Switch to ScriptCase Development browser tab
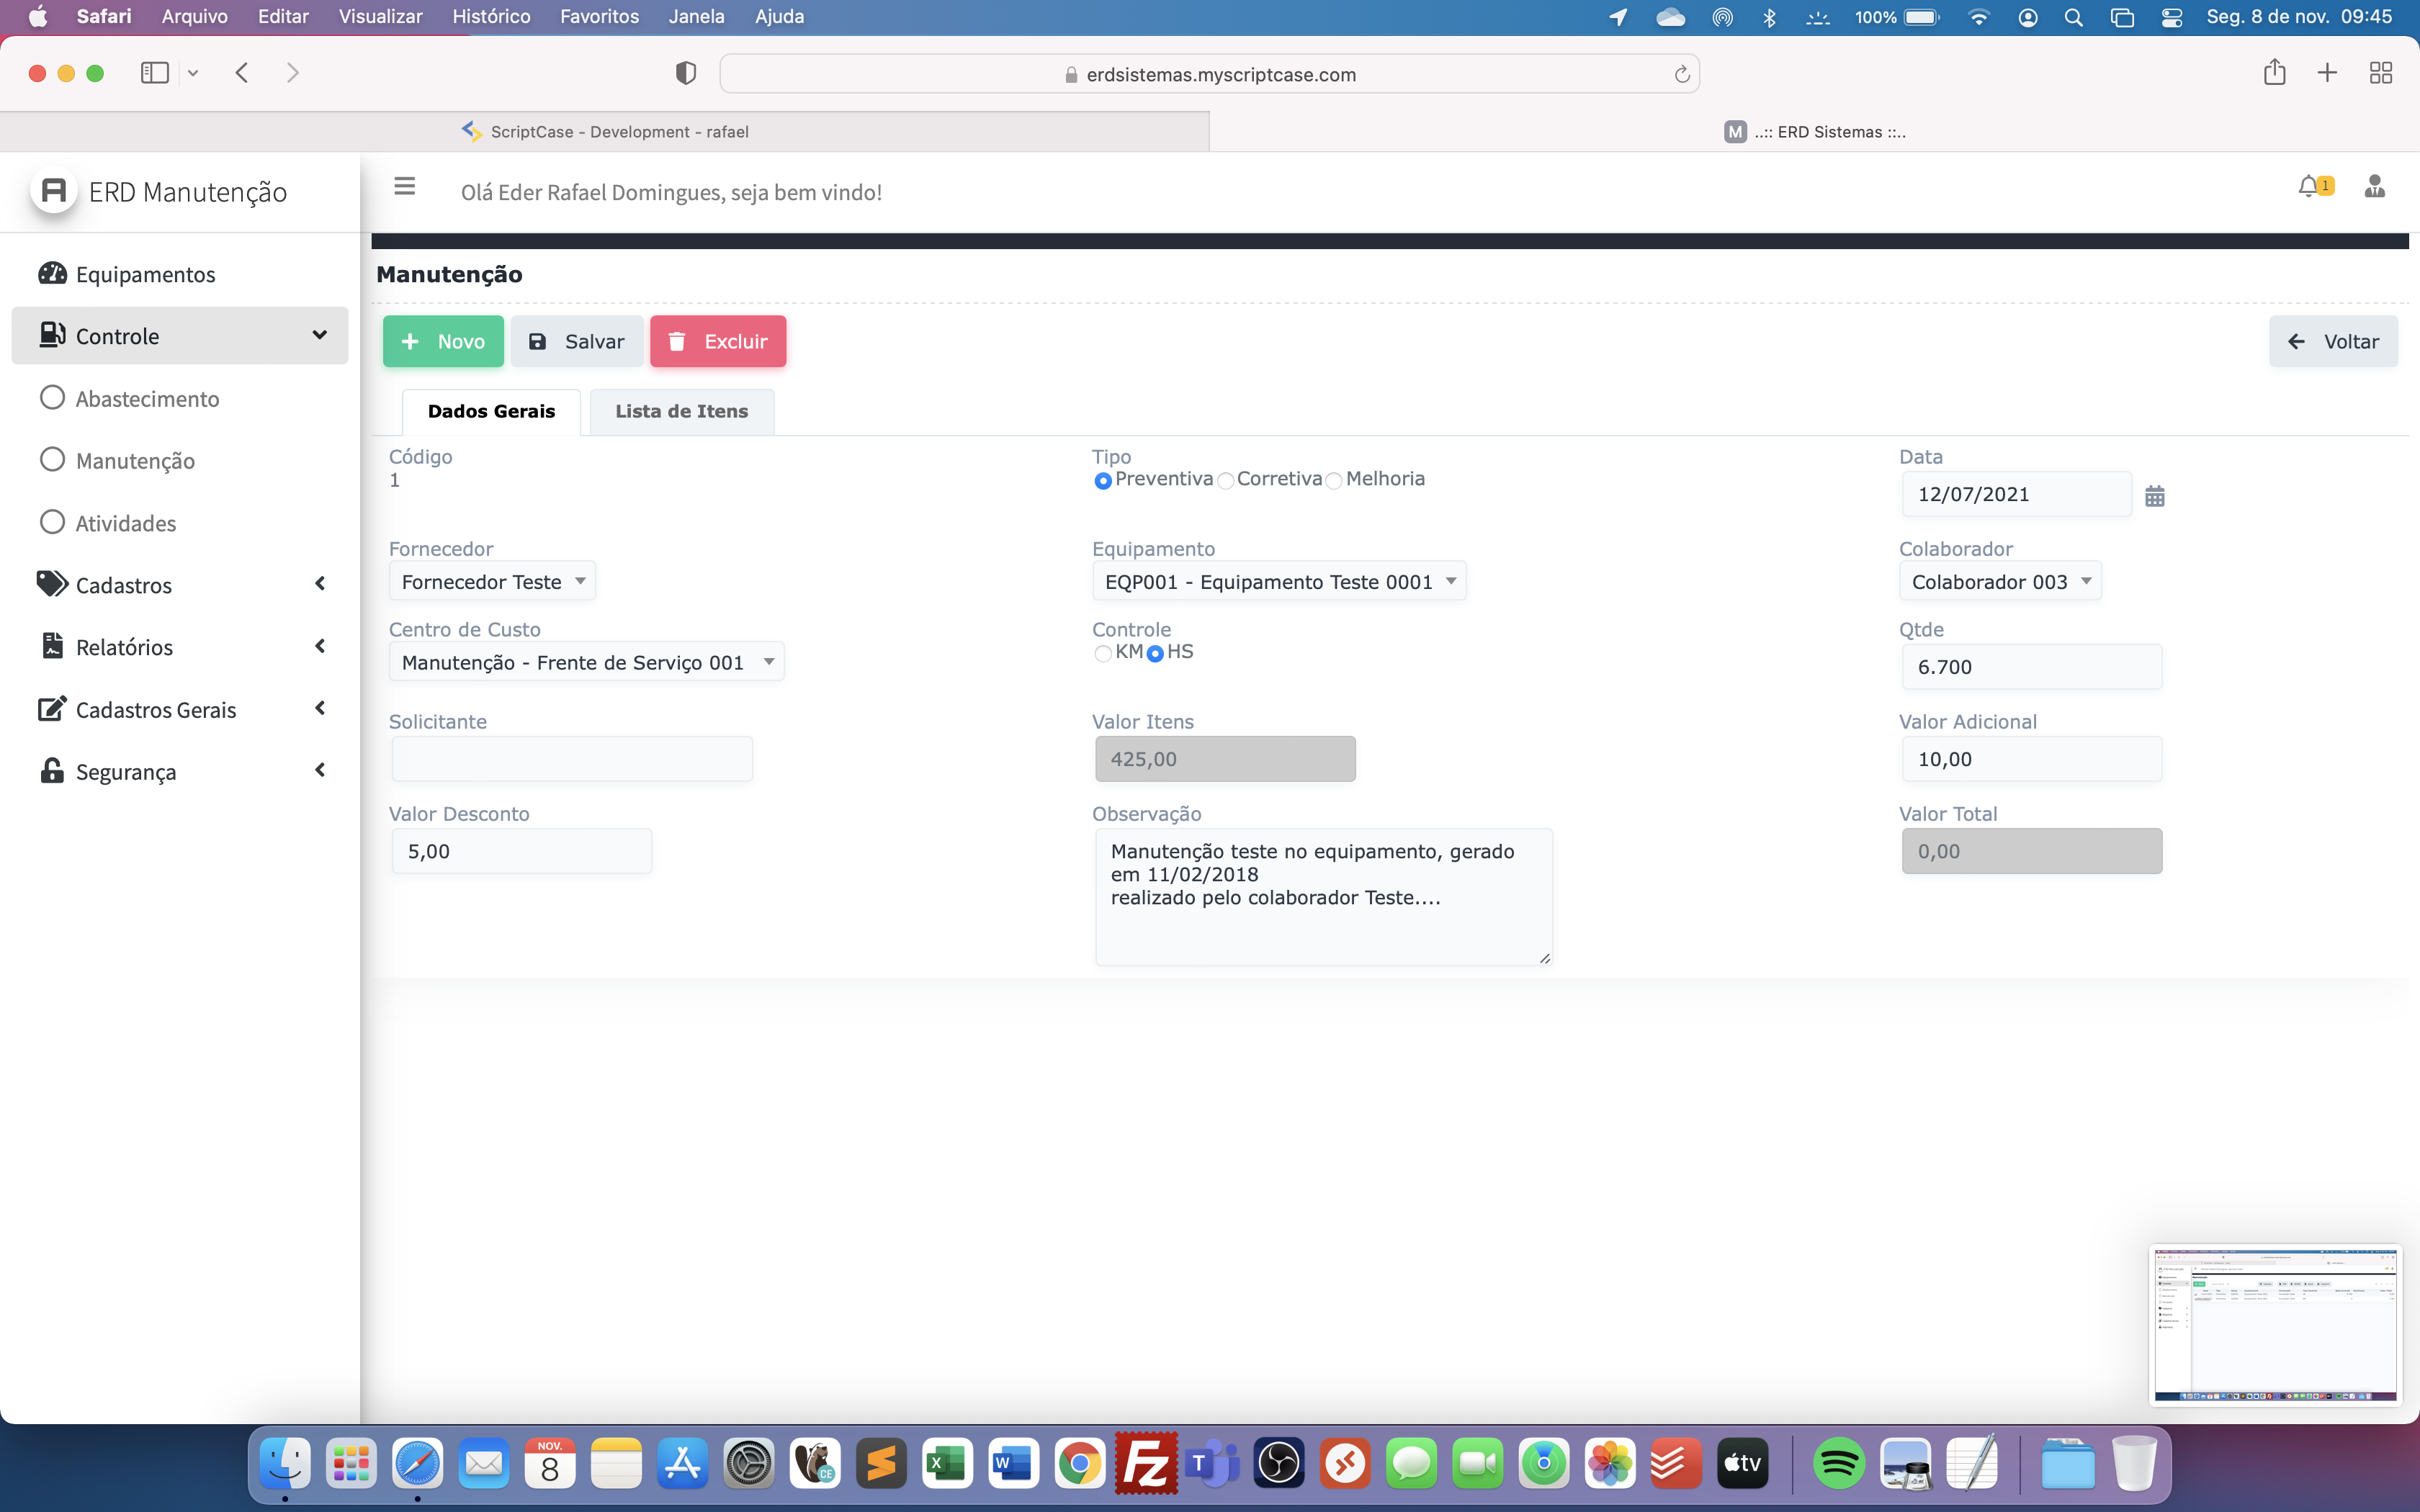2420x1512 pixels. [605, 131]
